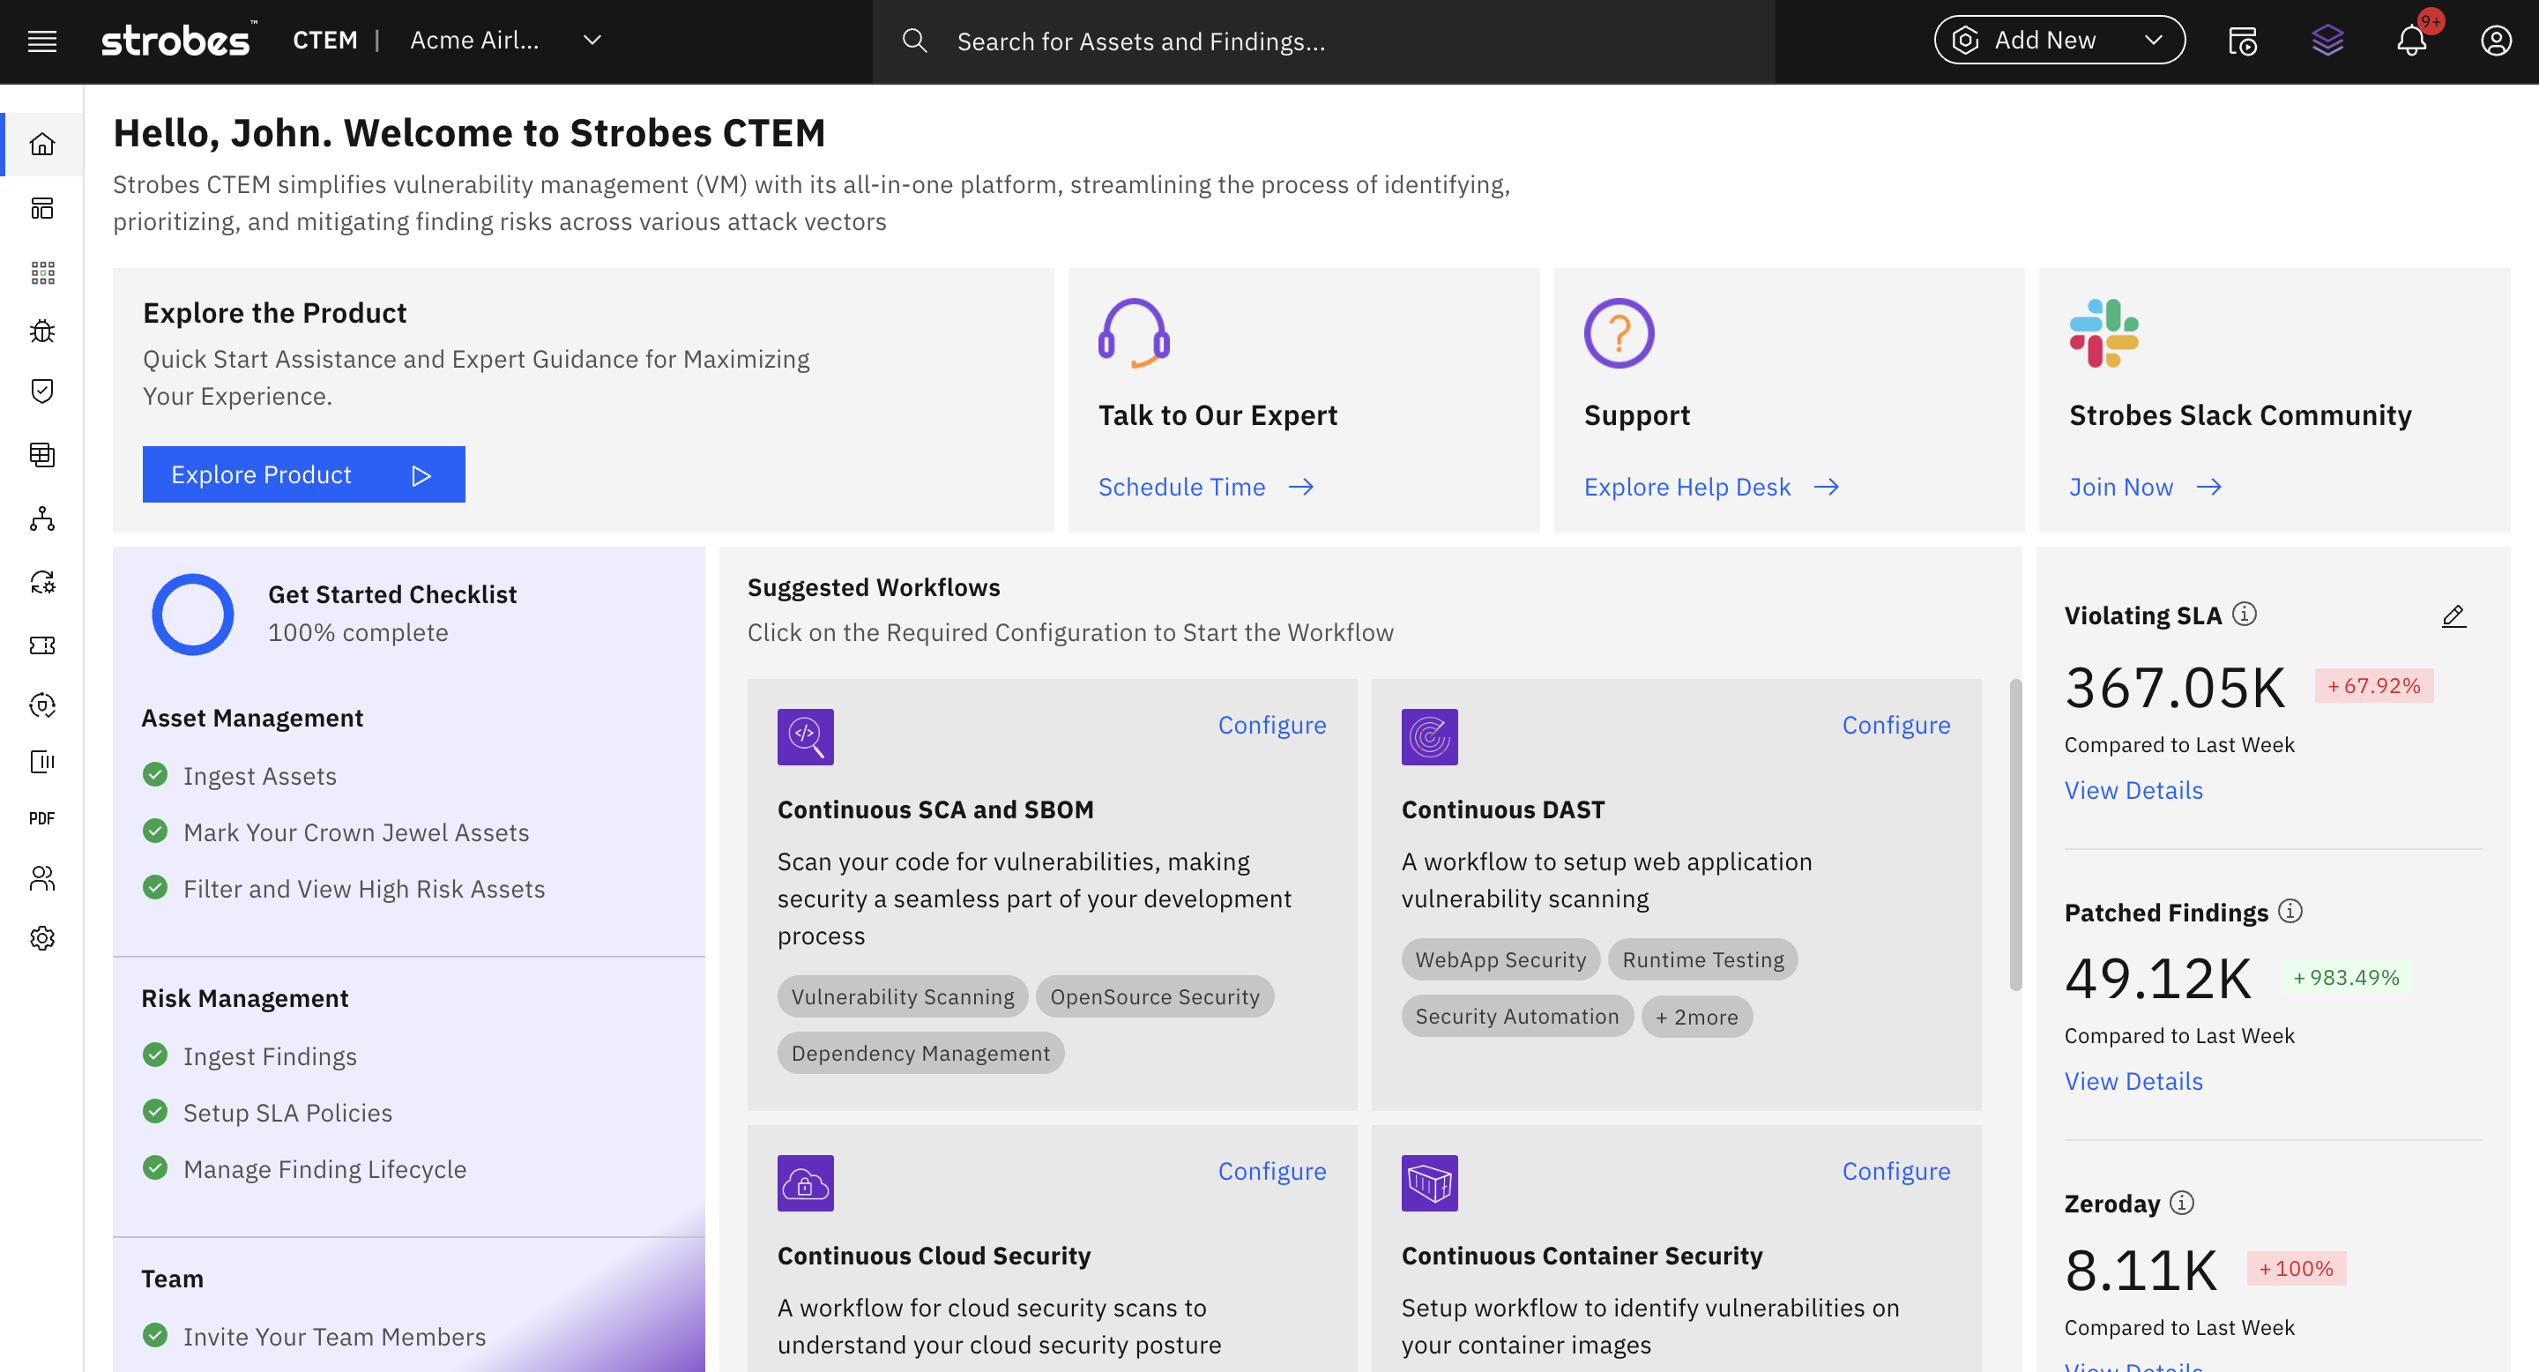Open the ticket icon in sidebar
Viewport: 2539px width, 1372px height.
pyautogui.click(x=41, y=645)
